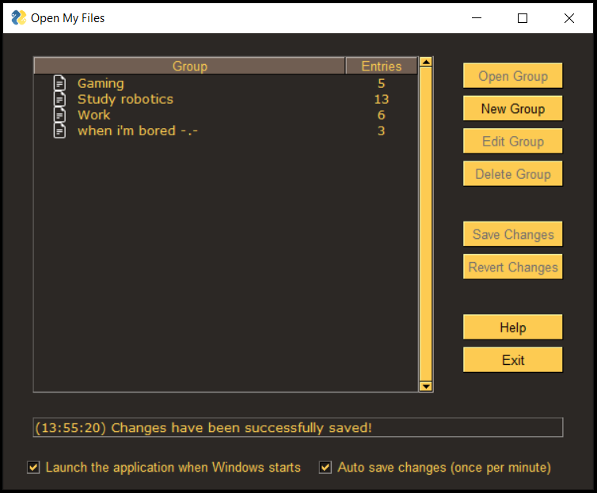Click the document icon beside Gaming
The width and height of the screenshot is (597, 493).
click(x=59, y=83)
